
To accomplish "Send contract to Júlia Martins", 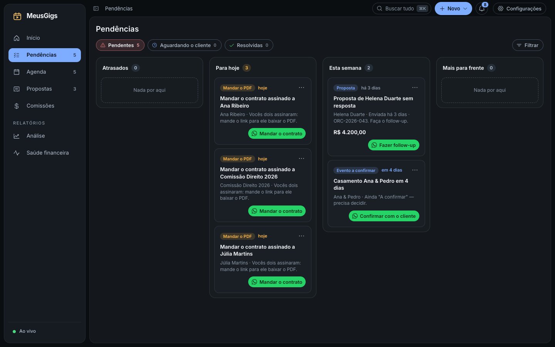I will pyautogui.click(x=277, y=282).
